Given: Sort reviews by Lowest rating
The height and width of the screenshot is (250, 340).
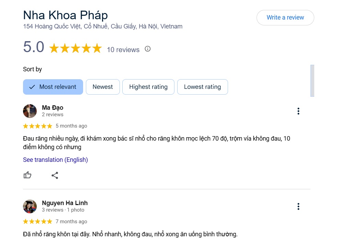Looking at the screenshot, I should 202,87.
